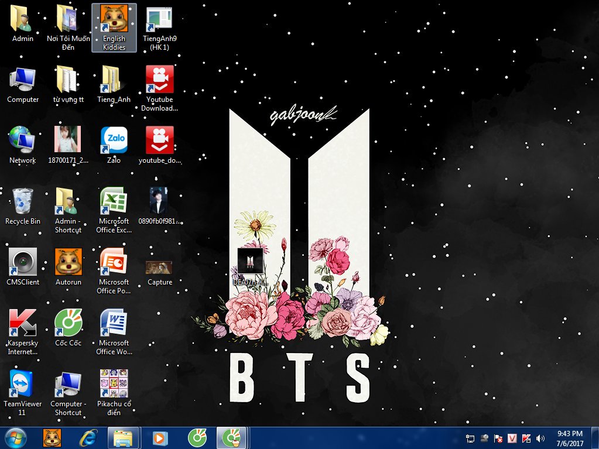Select the 0890fb0f981 image file
Screen dimensions: 599x449
pyautogui.click(x=159, y=206)
